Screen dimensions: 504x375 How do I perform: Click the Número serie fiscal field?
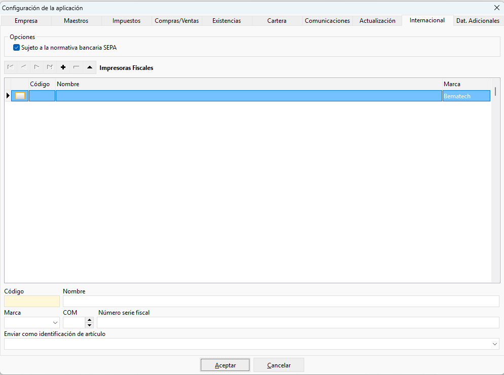click(x=298, y=323)
